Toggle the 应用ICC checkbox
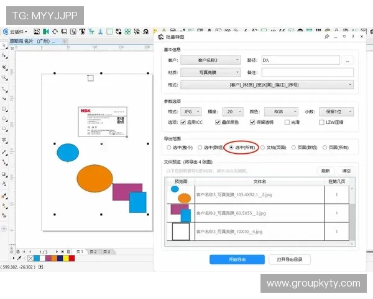This screenshot has width=373, height=299. [x=183, y=122]
